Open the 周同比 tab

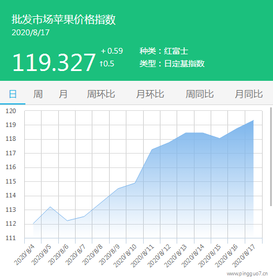tap(200, 94)
